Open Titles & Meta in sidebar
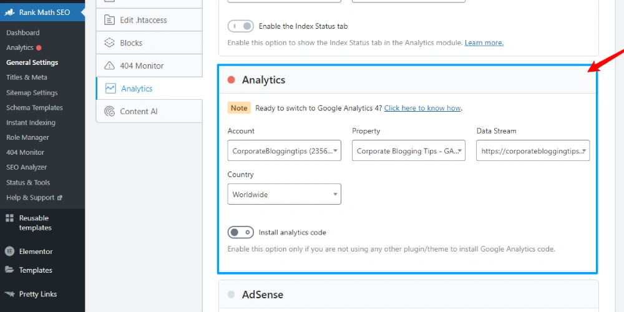This screenshot has height=312, width=624. pyautogui.click(x=27, y=77)
